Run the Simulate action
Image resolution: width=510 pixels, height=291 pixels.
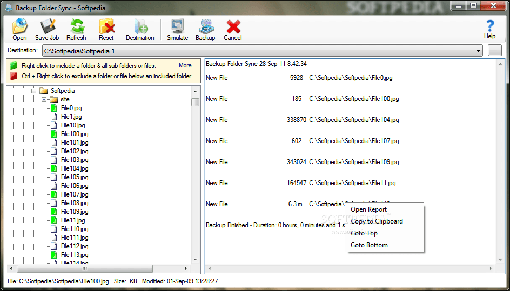coord(178,30)
